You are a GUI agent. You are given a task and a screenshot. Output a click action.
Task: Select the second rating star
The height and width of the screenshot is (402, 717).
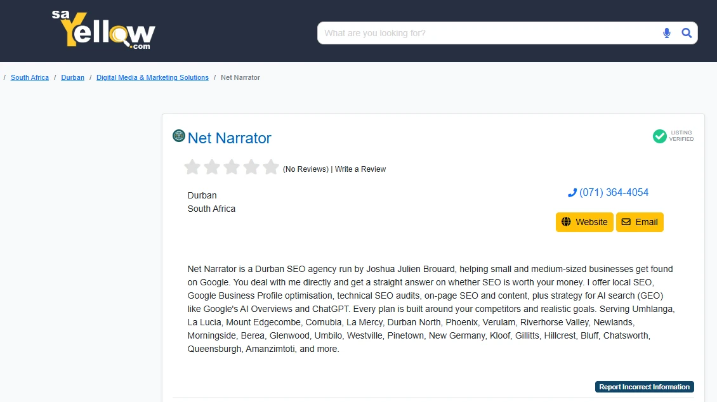(212, 167)
